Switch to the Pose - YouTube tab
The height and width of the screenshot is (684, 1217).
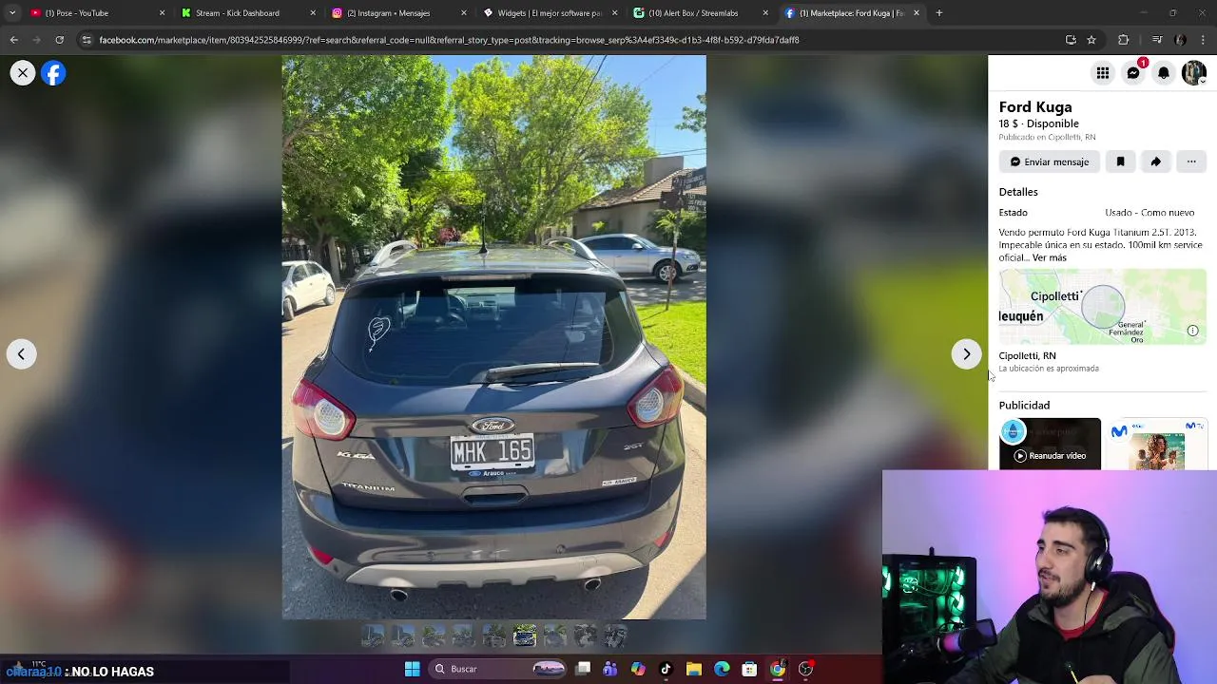pyautogui.click(x=95, y=13)
